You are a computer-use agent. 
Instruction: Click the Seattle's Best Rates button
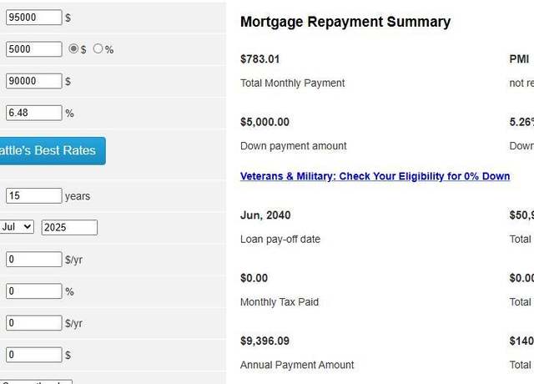click(x=52, y=151)
